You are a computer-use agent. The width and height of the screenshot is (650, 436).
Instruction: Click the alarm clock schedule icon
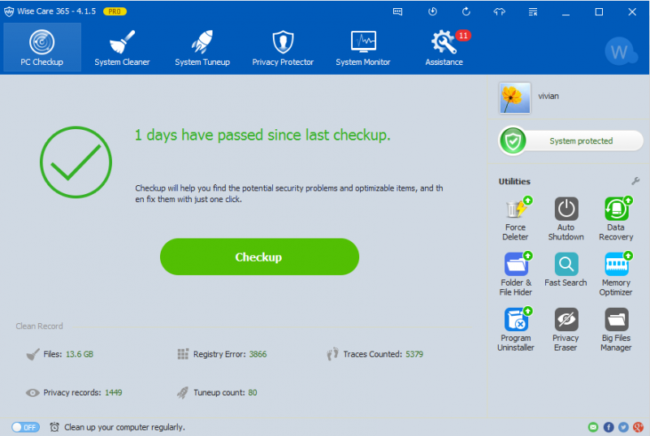(x=54, y=427)
